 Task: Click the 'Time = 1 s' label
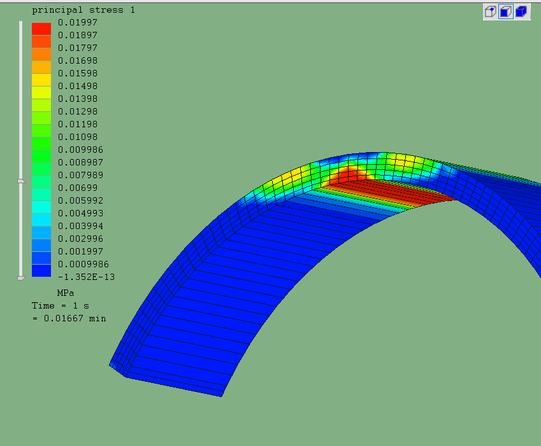(x=61, y=306)
